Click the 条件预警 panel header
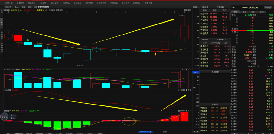Screen dimensions: 274x134 pos(215,72)
